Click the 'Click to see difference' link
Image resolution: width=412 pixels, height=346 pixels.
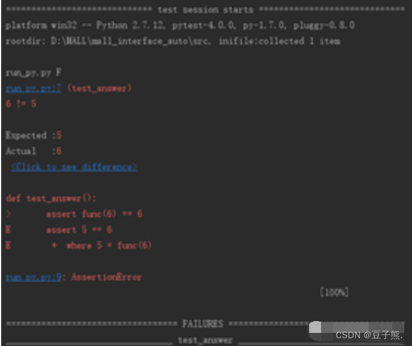[74, 167]
